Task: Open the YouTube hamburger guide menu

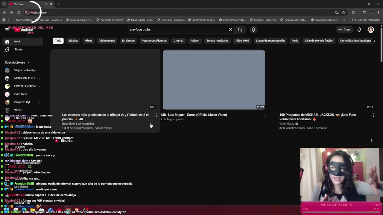Action: [7, 30]
